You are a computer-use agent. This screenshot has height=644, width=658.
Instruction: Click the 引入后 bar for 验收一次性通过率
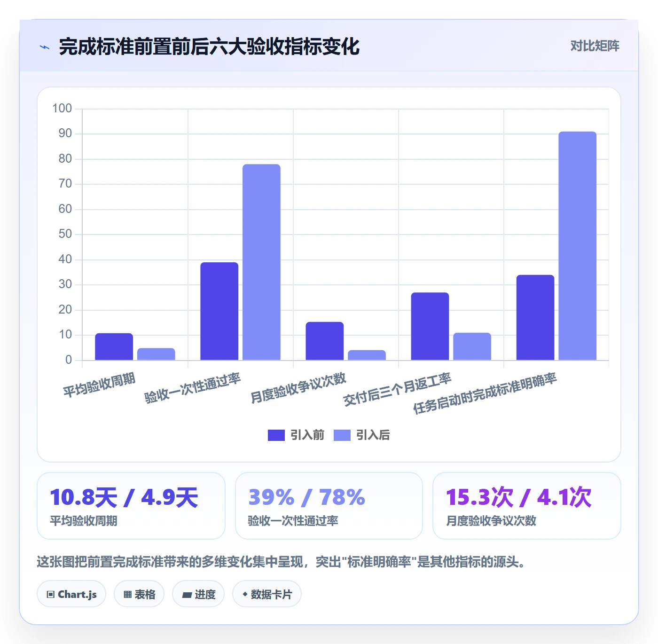tap(261, 262)
